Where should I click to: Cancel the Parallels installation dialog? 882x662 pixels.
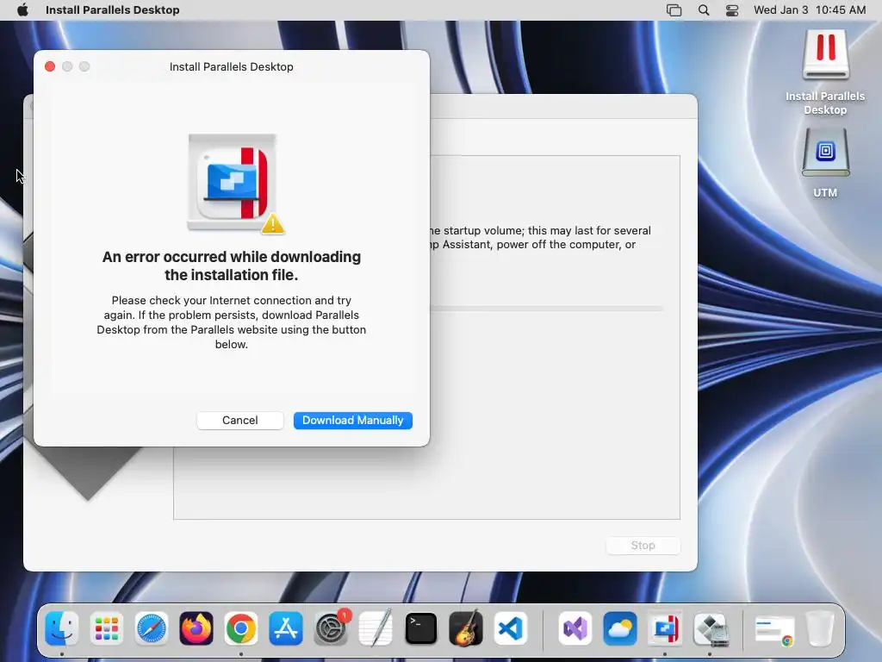point(240,421)
